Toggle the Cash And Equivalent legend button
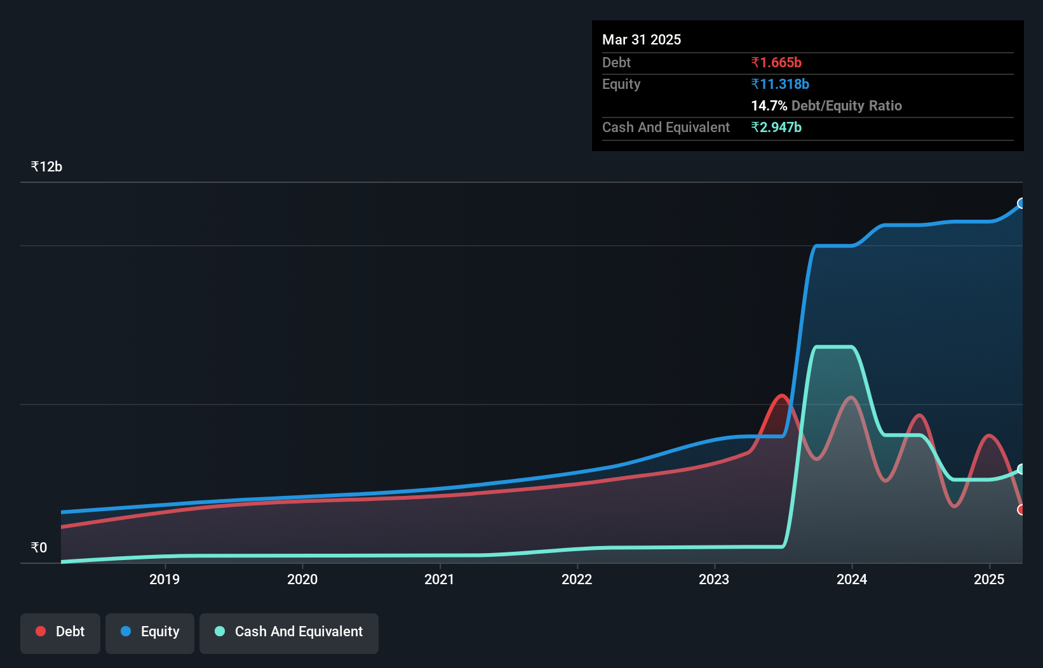Viewport: 1043px width, 668px height. (x=289, y=633)
